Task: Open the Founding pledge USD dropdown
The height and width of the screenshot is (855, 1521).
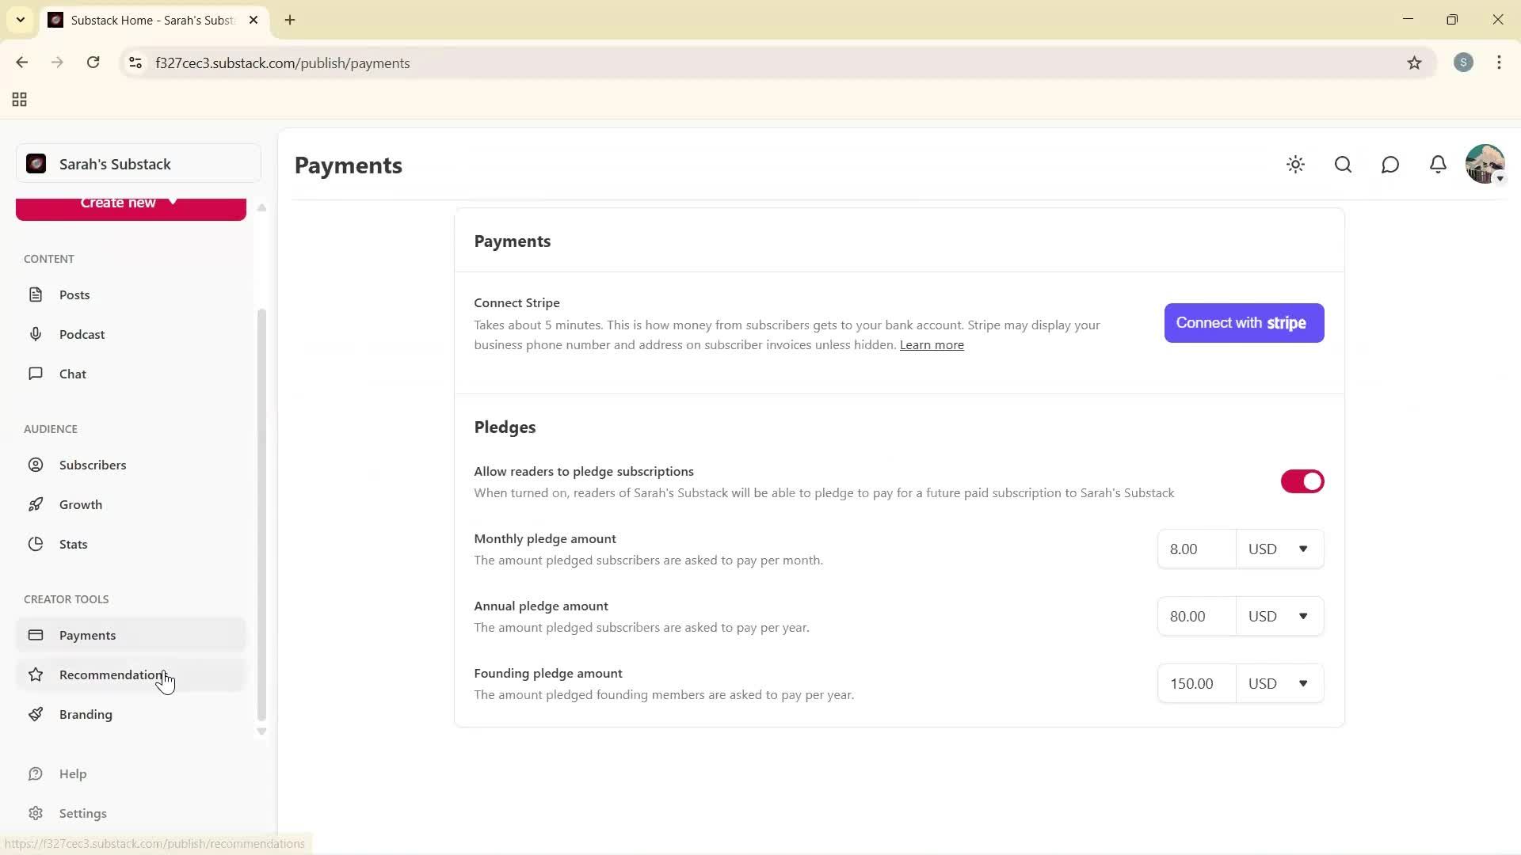Action: point(1278,682)
